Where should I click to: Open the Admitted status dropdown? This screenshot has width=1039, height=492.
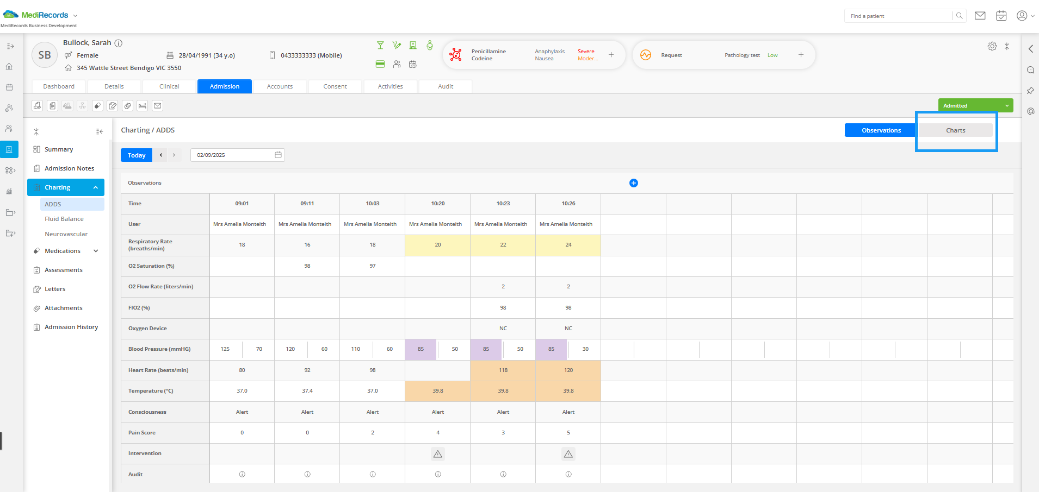click(x=975, y=105)
